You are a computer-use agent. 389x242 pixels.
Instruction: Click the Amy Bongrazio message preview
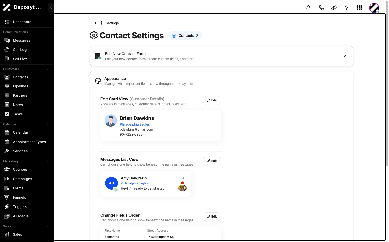(x=146, y=184)
